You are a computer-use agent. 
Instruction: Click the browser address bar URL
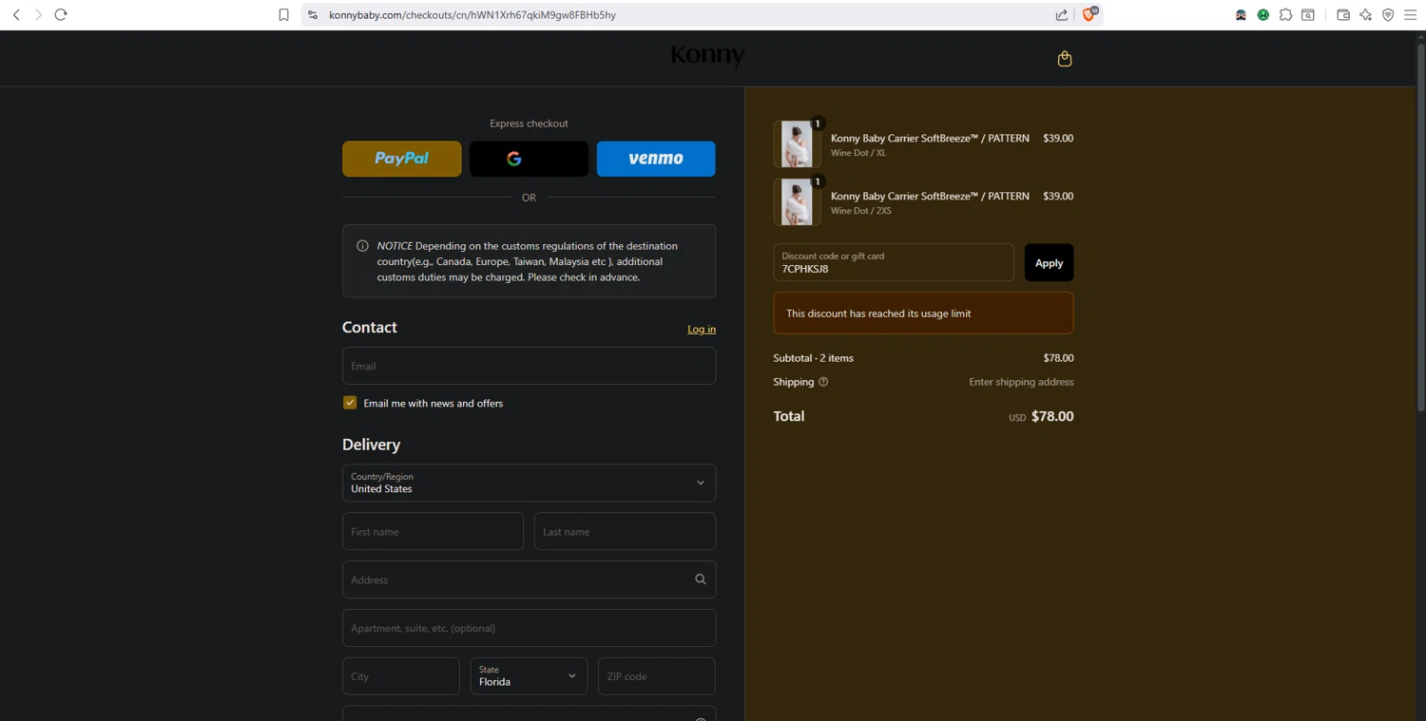pyautogui.click(x=472, y=14)
